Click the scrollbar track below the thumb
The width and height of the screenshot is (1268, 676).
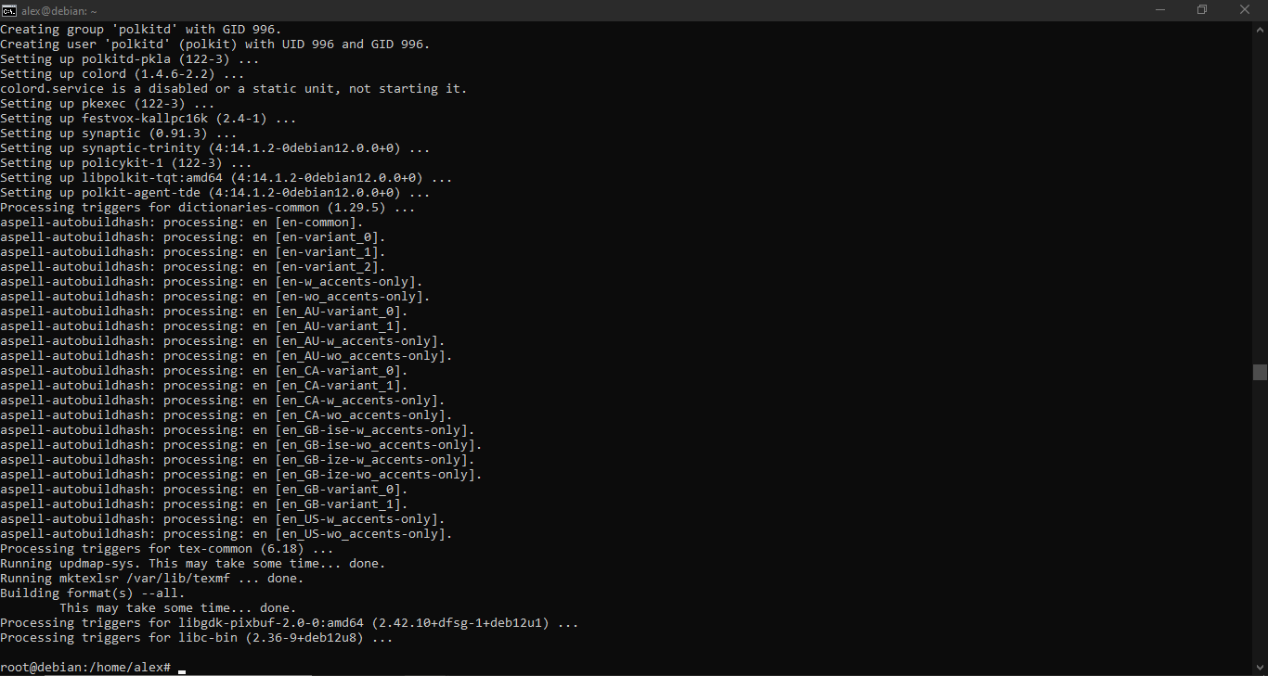pos(1262,510)
